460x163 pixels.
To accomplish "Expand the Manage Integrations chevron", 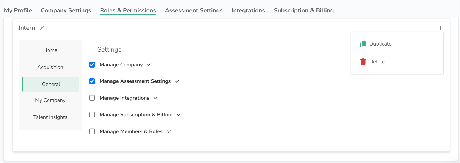I will [155, 98].
